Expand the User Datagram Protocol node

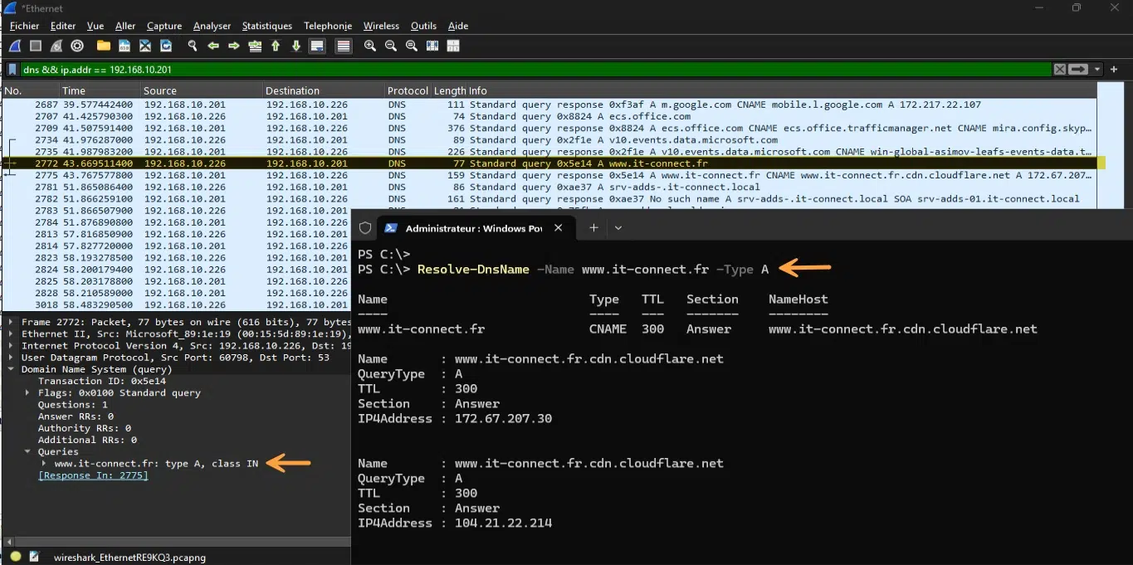pos(12,358)
